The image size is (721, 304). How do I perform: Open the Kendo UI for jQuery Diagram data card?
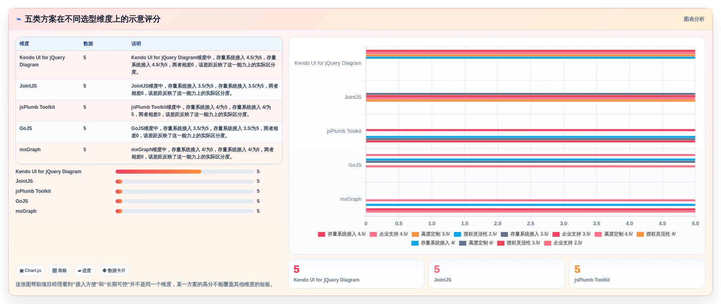pos(356,274)
